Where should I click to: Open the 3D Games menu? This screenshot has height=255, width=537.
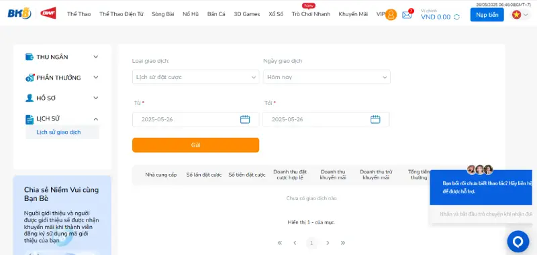[247, 14]
